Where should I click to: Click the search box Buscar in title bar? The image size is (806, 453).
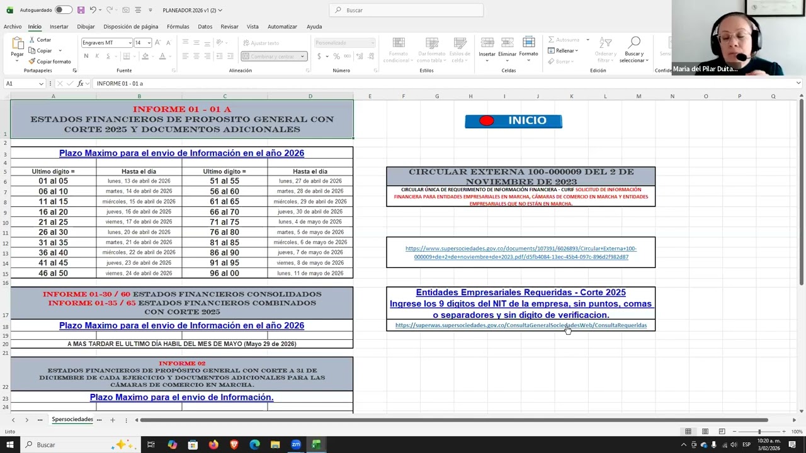[x=406, y=10]
